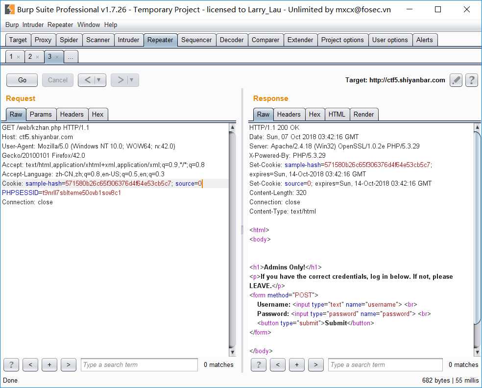Viewport: 482px width, 388px height.
Task: Go to previous match in request search
Action: 30,365
